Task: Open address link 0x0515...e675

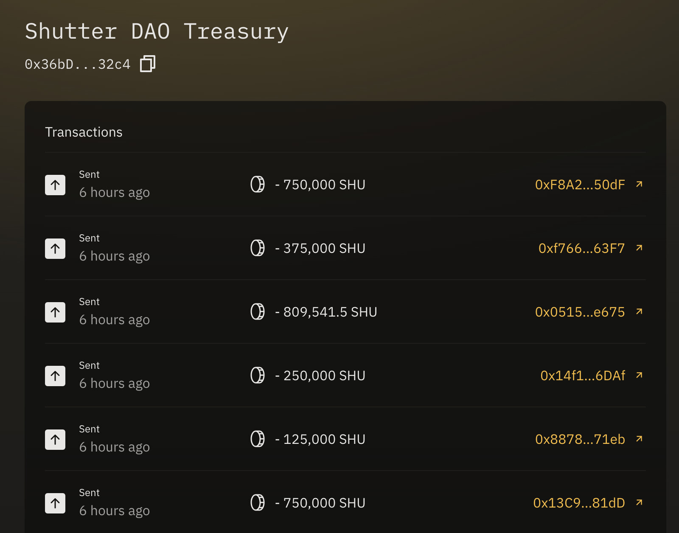Action: pos(580,312)
